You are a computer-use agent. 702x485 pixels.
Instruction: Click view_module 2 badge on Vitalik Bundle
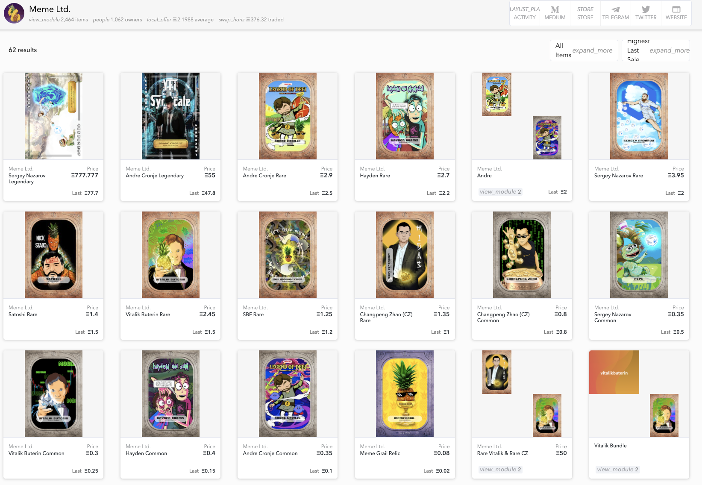[x=617, y=470]
